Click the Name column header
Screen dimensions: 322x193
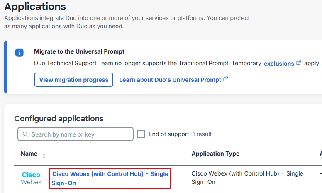(29, 154)
